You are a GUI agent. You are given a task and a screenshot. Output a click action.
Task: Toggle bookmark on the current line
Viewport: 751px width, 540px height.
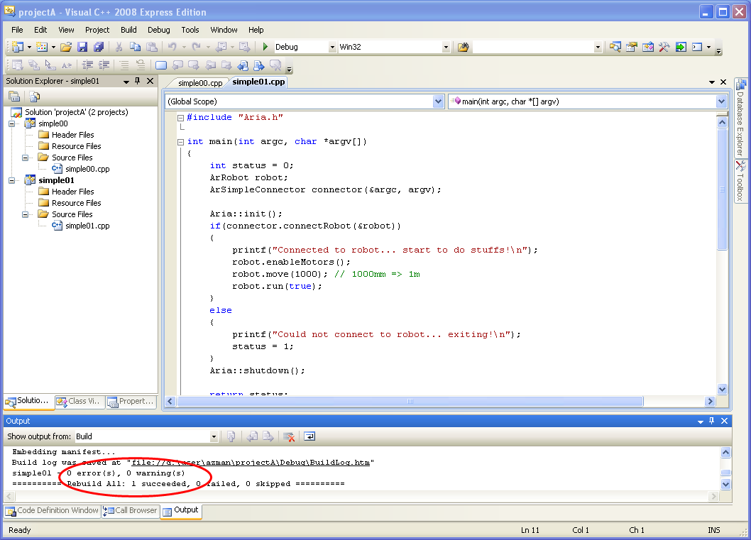(161, 65)
